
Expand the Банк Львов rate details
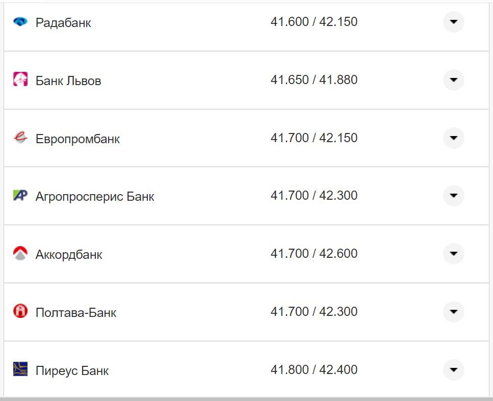pos(453,80)
